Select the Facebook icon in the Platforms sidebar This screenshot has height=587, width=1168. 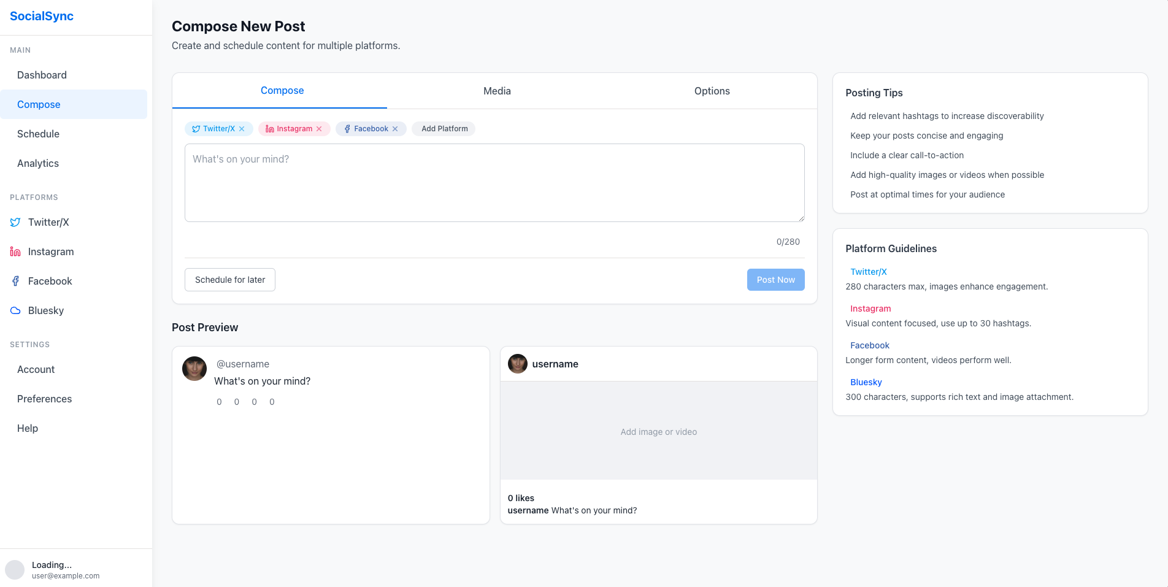[15, 281]
